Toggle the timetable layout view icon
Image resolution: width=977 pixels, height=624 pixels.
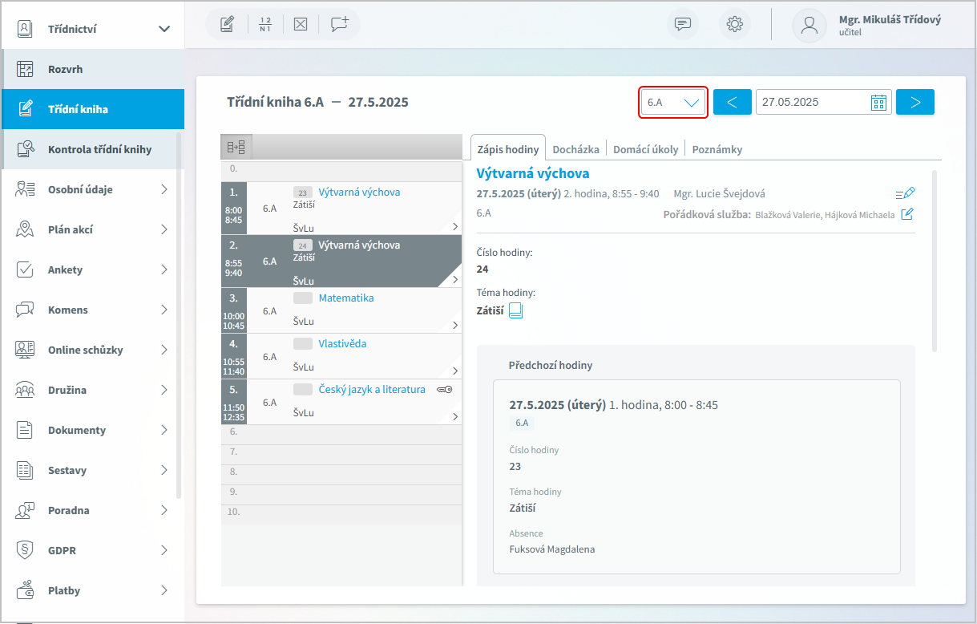[x=236, y=147]
